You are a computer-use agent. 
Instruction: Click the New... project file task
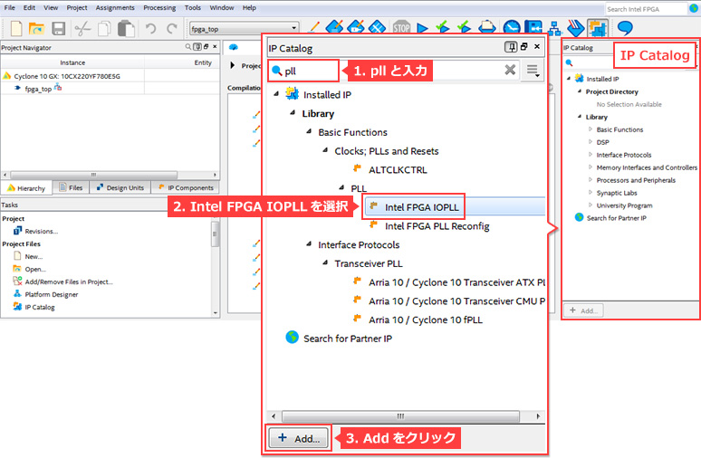34,256
